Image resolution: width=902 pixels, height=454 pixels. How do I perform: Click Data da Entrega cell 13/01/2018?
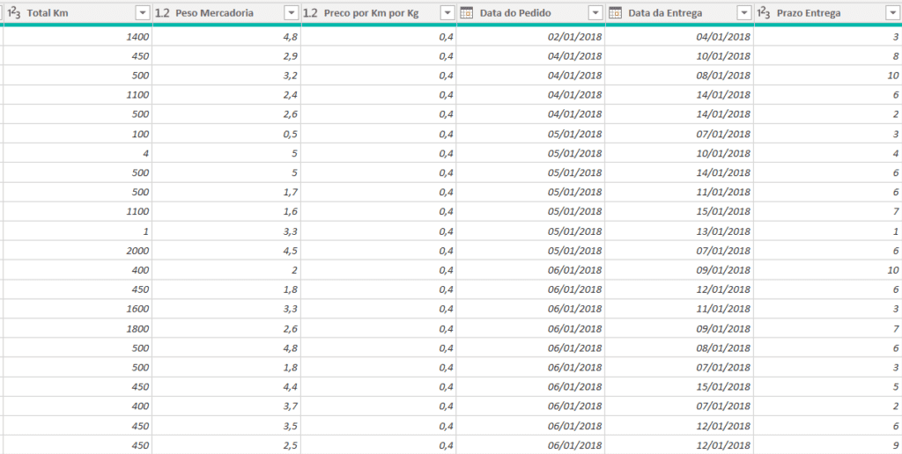[679, 231]
